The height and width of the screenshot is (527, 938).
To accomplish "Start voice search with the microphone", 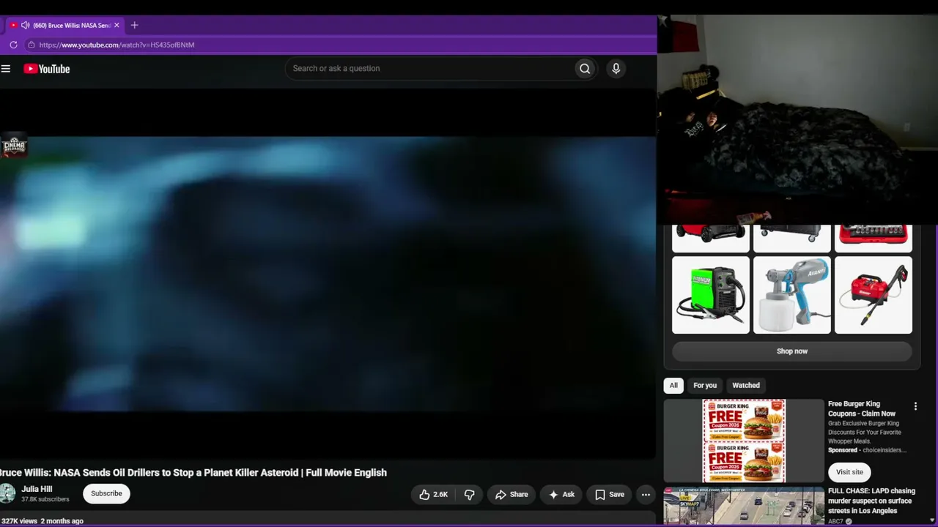I will tap(616, 69).
